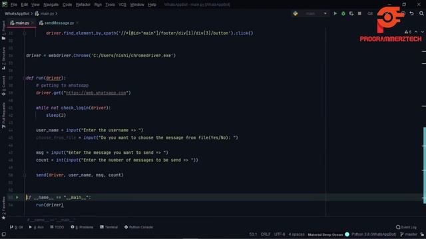Screen dimensions: 426x239
Task: Open the VCS menu
Action: (122, 5)
